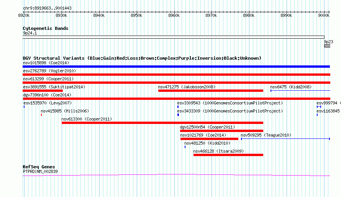Open dgv7396n100 (Coe2014) label

pos(47,95)
